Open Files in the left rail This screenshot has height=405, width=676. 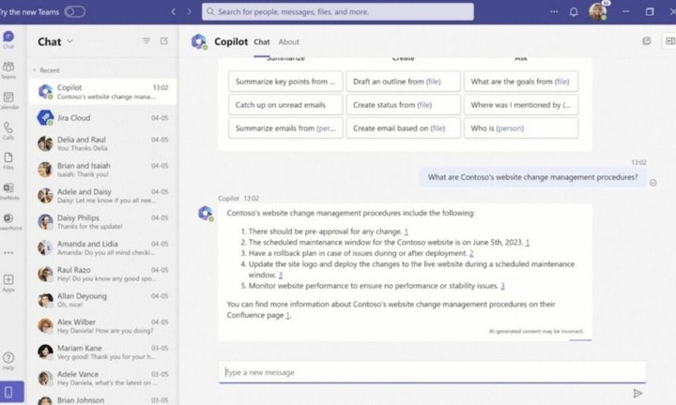click(x=8, y=159)
